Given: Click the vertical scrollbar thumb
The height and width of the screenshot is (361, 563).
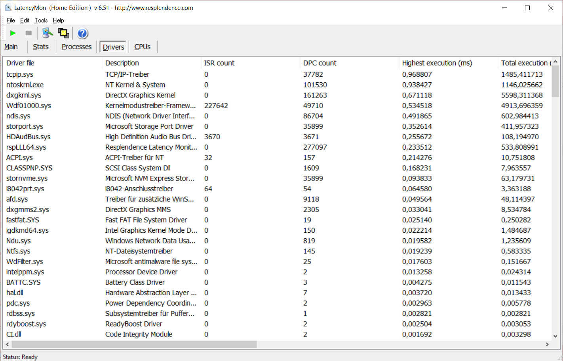Looking at the screenshot, I should 555,81.
